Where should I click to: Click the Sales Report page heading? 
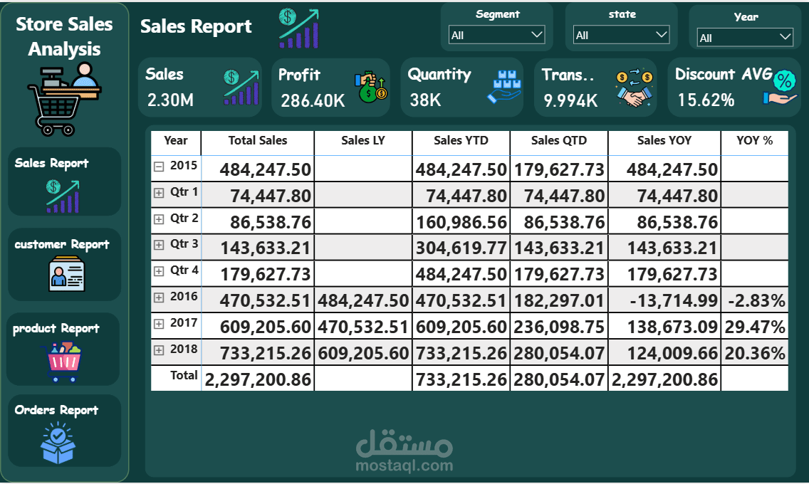point(196,26)
